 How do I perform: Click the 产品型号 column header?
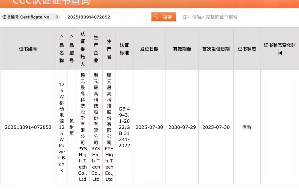pyautogui.click(x=72, y=49)
